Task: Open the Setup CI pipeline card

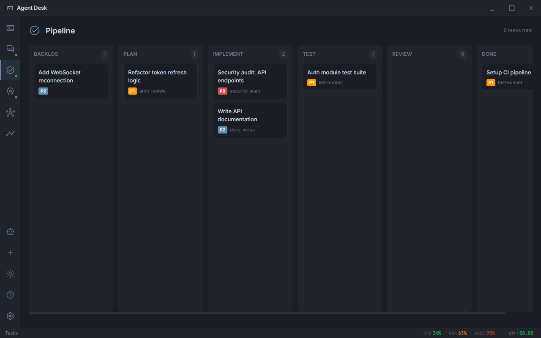Action: pos(507,77)
